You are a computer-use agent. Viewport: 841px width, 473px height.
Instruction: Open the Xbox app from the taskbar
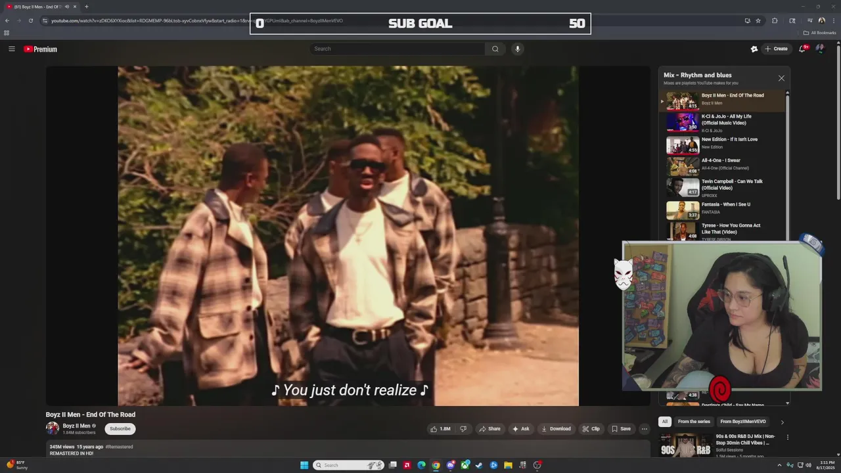[x=465, y=465]
